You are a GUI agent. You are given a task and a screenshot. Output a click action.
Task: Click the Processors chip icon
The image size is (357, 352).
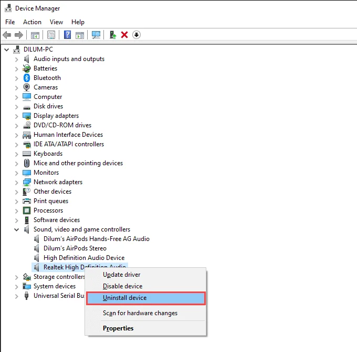(27, 210)
